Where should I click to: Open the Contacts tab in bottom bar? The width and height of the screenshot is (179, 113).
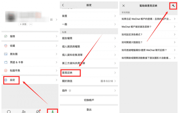23,112
